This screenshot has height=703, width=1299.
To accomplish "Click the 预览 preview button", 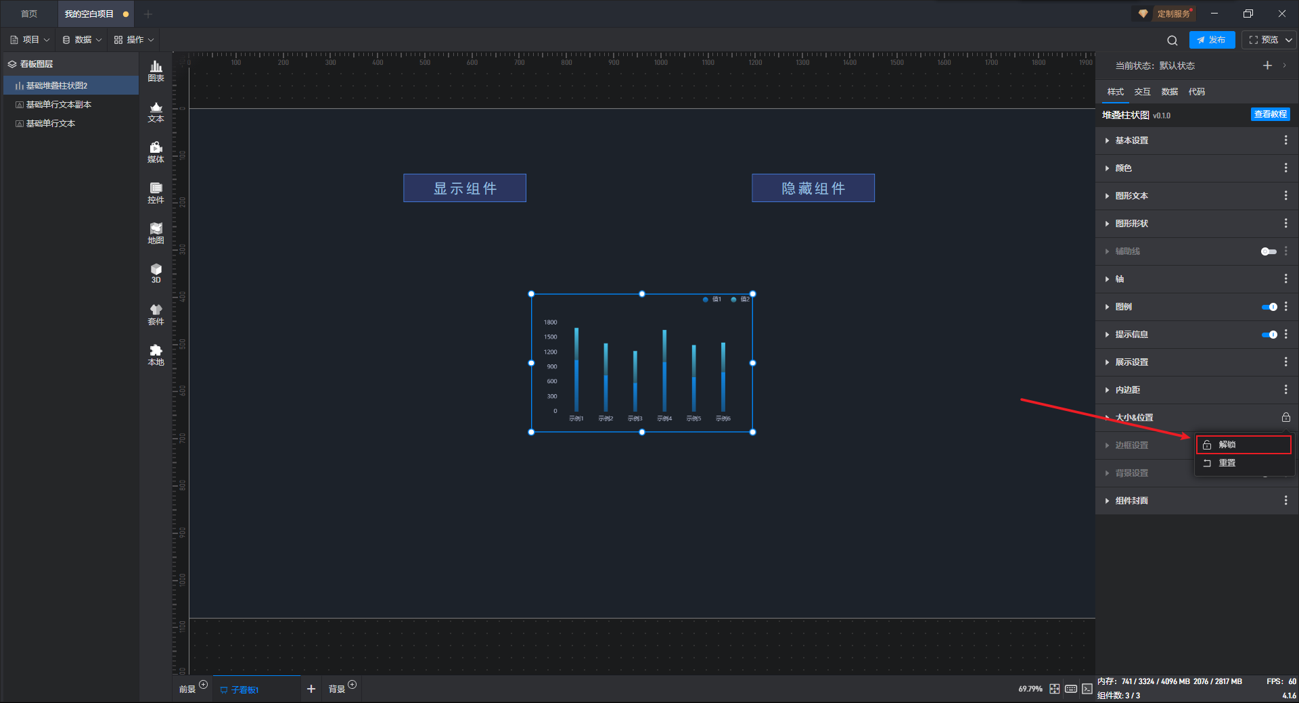I will [1263, 40].
